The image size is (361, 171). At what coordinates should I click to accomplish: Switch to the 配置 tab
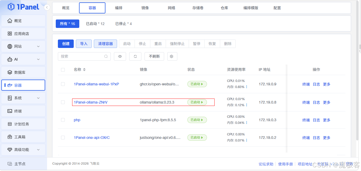click(x=277, y=8)
